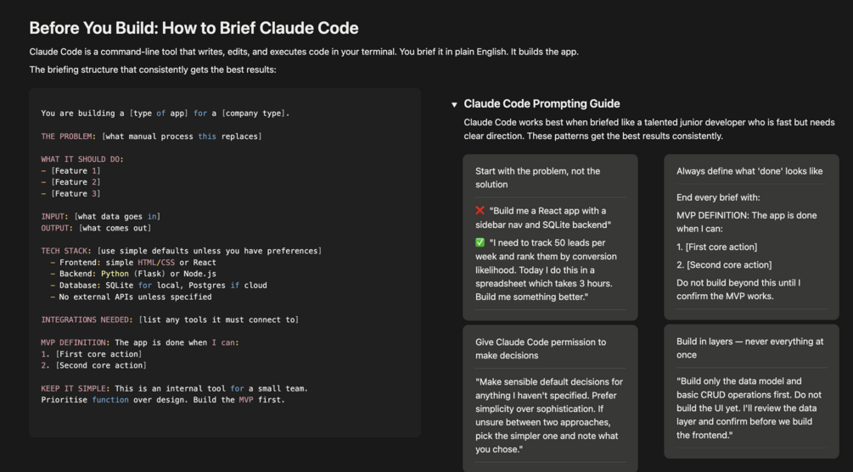Click 'Claude Code is a command-line tool' intro sentence
Image resolution: width=853 pixels, height=472 pixels.
click(x=304, y=52)
